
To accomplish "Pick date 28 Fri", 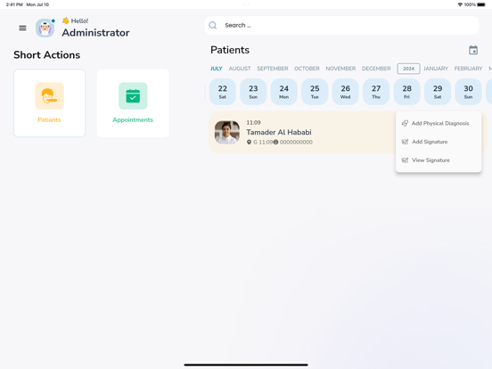I will point(407,92).
